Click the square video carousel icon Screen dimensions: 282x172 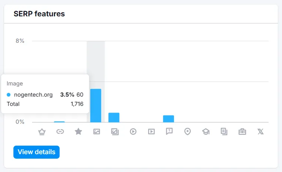151,132
